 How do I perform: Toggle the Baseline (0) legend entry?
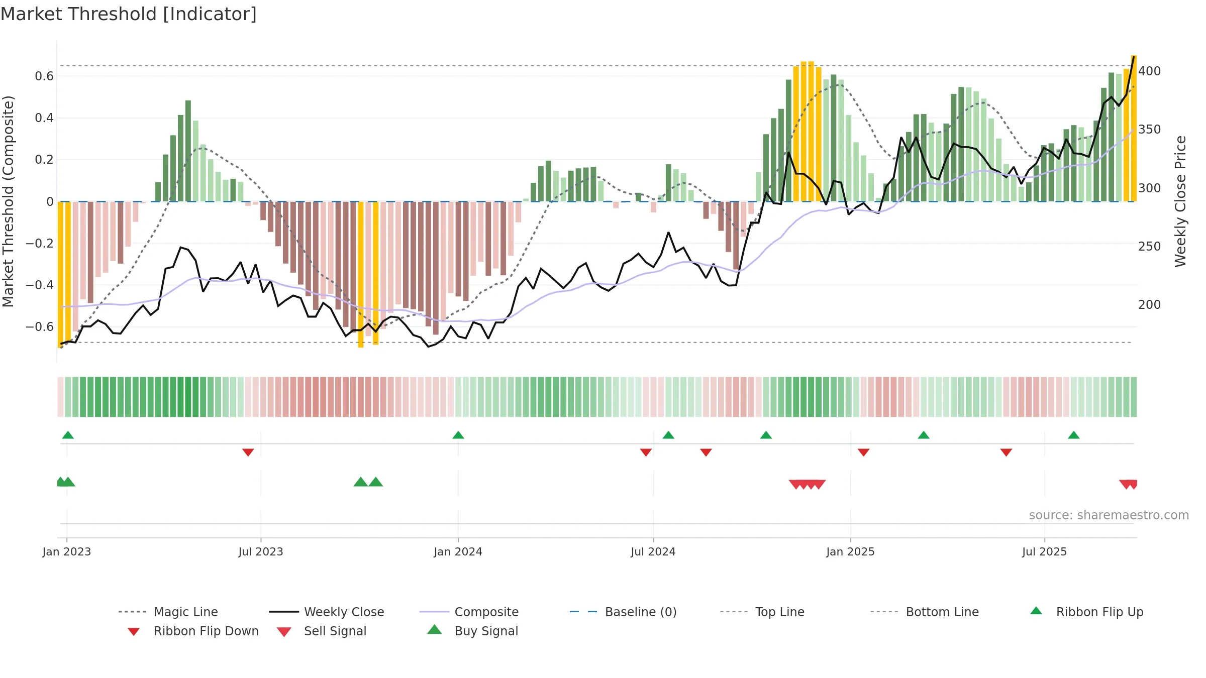623,612
